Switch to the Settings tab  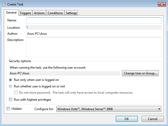[x=71, y=13]
